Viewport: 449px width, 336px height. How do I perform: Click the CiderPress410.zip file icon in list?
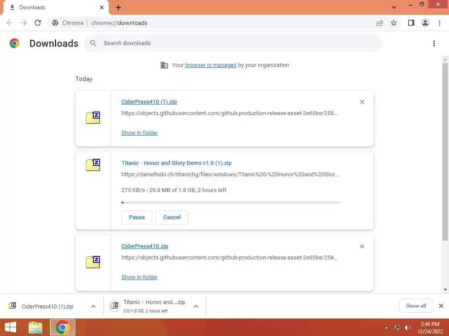tap(93, 262)
